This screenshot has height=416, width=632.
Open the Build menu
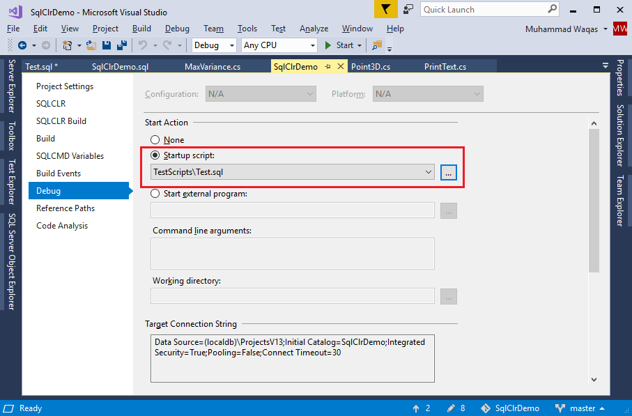coord(141,29)
